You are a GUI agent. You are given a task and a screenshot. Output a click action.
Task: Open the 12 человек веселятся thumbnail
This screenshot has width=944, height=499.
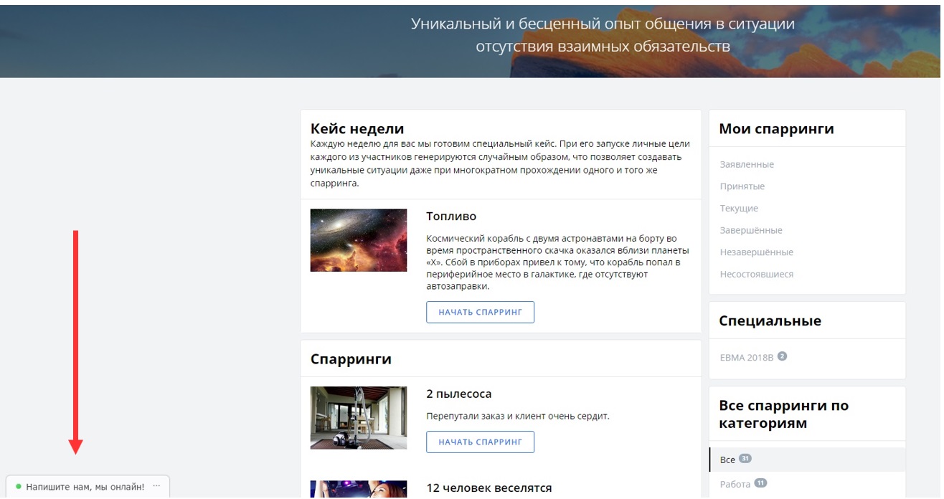click(x=359, y=490)
